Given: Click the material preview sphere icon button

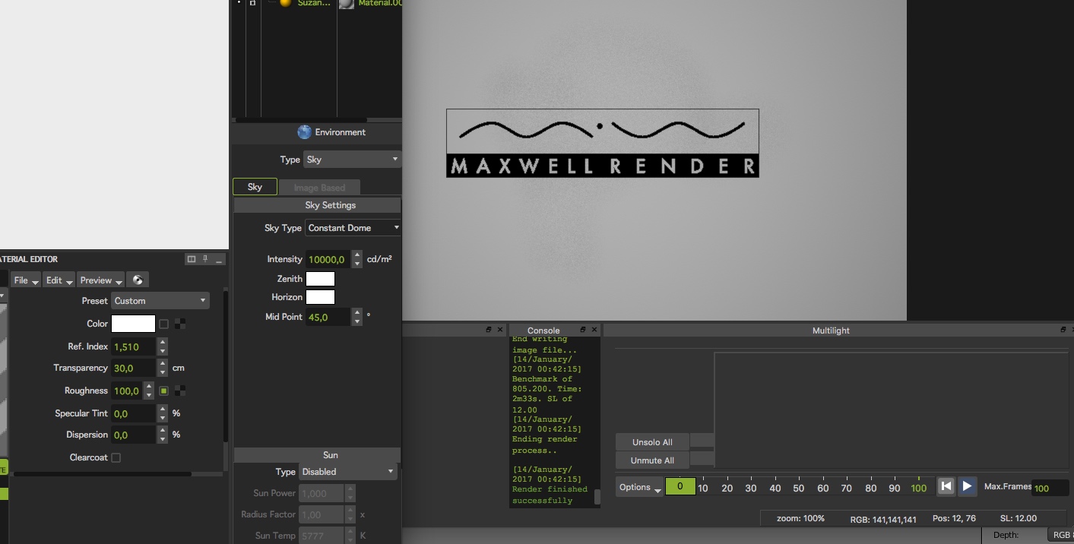Looking at the screenshot, I should coord(138,280).
